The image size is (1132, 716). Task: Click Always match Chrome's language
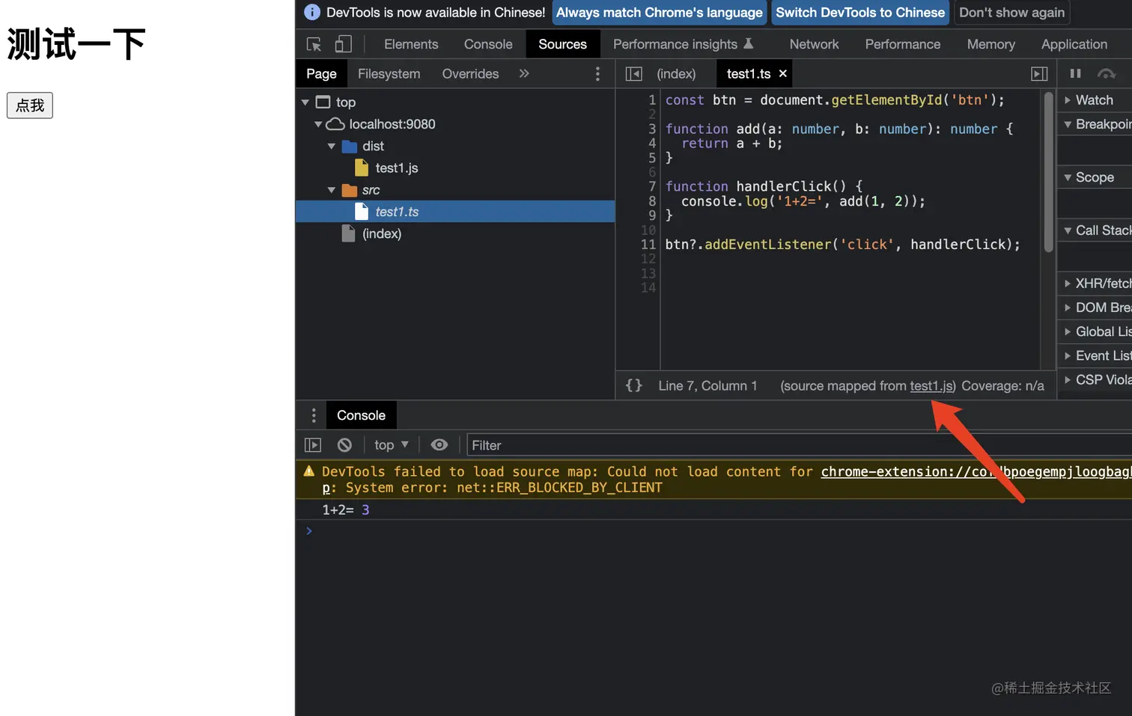pyautogui.click(x=659, y=13)
